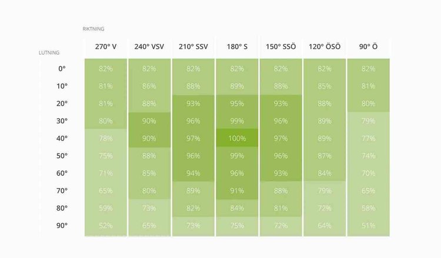Select the 51% cell under 90° Ö
Screen dimensions: 441x258
pyautogui.click(x=368, y=225)
